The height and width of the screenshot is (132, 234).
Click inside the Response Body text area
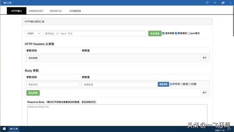[117, 115]
